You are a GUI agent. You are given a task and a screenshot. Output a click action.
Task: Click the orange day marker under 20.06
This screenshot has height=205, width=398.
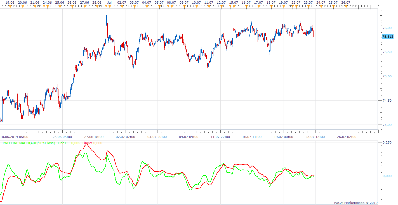pyautogui.click(x=22, y=7)
